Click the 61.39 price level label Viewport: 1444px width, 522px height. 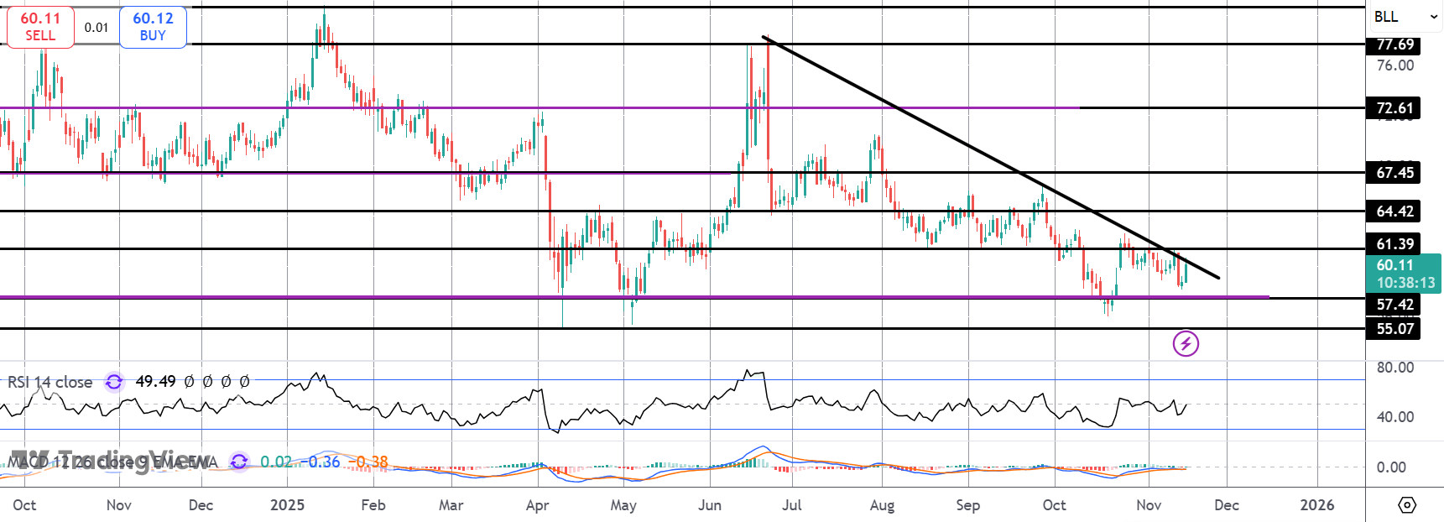1394,243
